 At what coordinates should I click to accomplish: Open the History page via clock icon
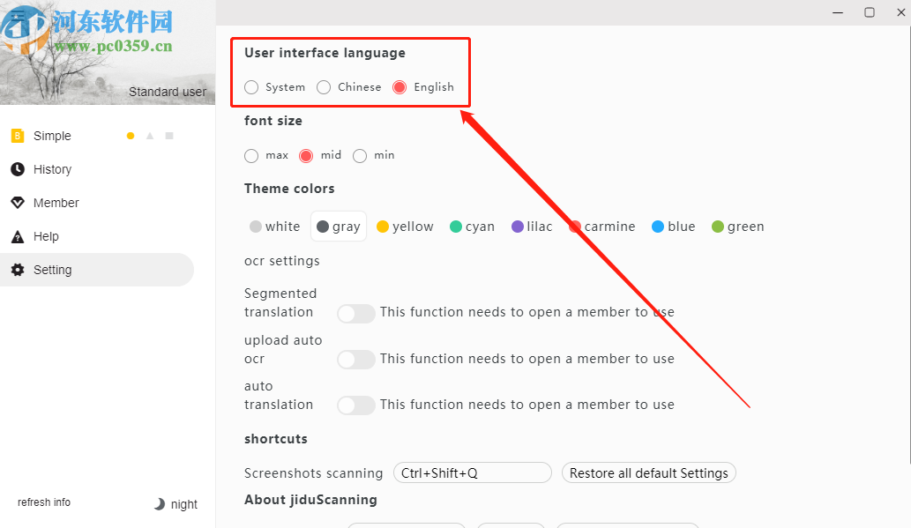tap(18, 169)
